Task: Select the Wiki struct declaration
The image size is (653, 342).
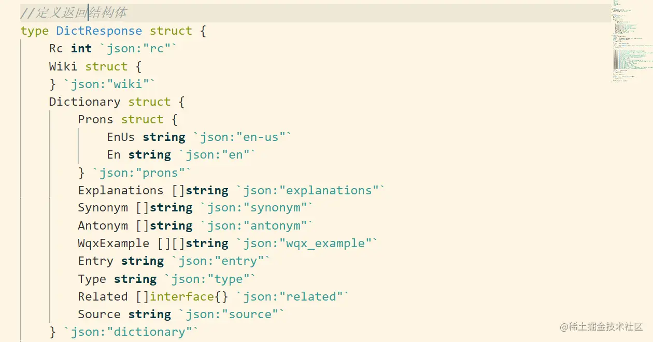Action: pyautogui.click(x=95, y=66)
